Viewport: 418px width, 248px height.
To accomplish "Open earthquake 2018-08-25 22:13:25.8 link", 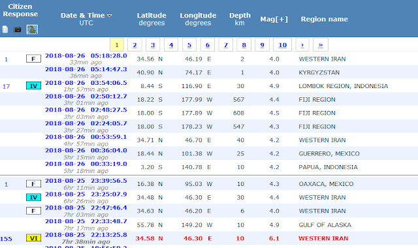I will (86, 235).
